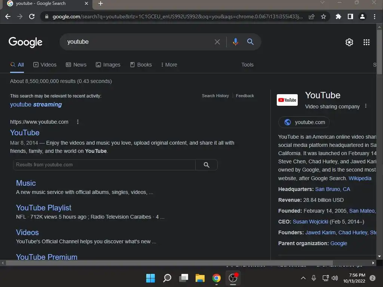Click Google parent organization link
Image resolution: width=383 pixels, height=287 pixels.
pos(338,243)
